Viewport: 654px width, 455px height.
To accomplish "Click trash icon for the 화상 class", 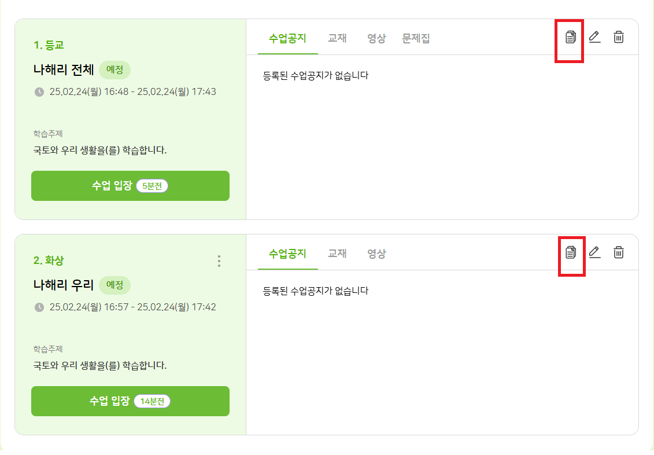I will click(x=619, y=252).
